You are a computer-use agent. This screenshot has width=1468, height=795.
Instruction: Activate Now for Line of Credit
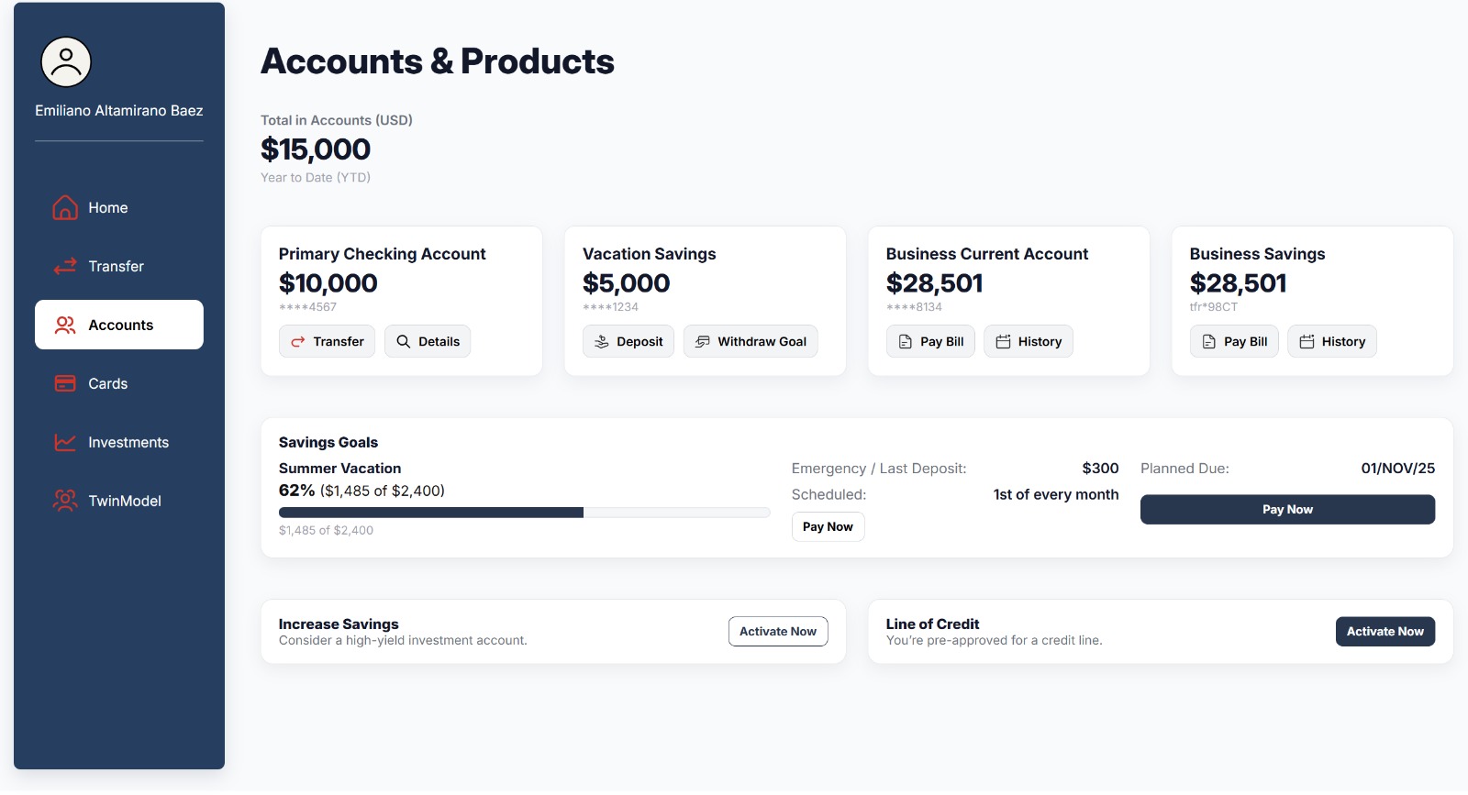[x=1385, y=631]
